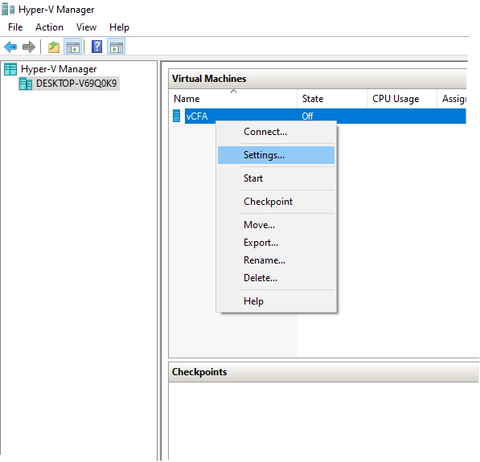Image resolution: width=480 pixels, height=462 pixels.
Task: Open the View menu in the menu bar
Action: coord(86,27)
